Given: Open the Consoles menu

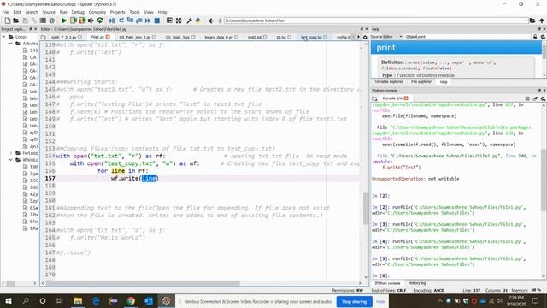Looking at the screenshot, I should coord(97,12).
